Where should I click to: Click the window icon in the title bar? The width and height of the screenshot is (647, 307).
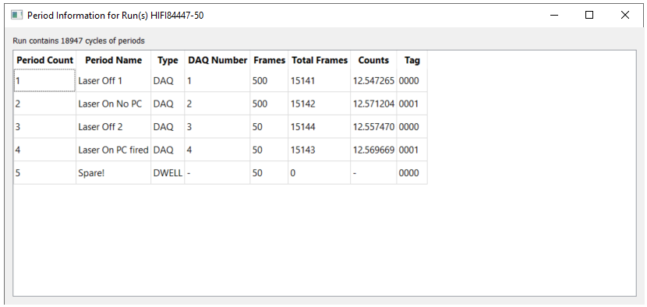(16, 16)
